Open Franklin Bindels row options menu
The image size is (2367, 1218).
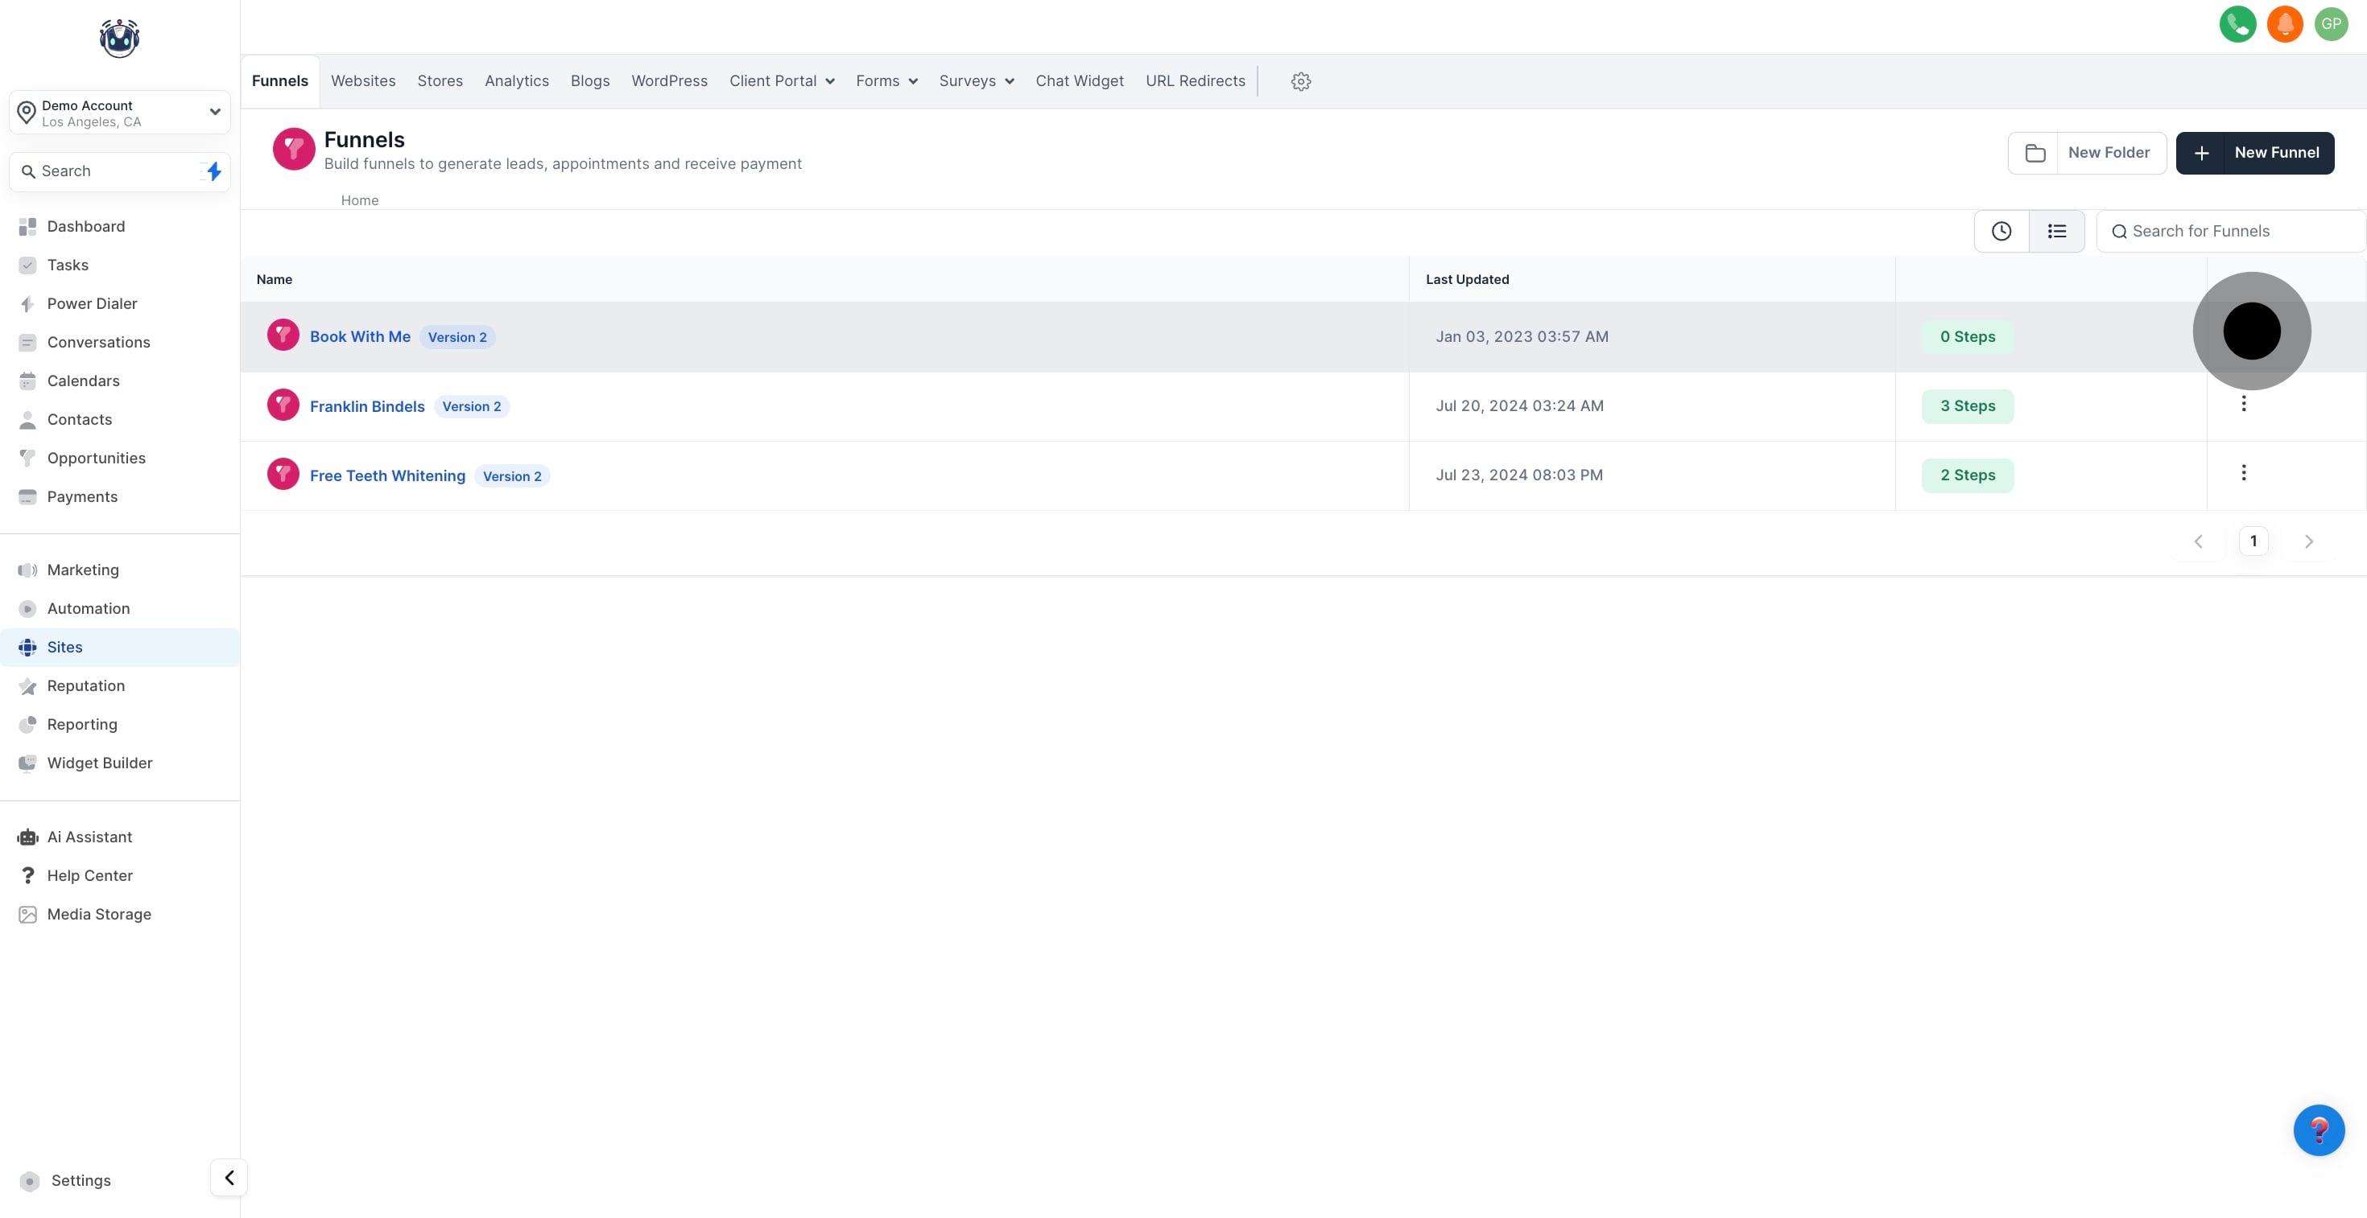pos(2243,404)
